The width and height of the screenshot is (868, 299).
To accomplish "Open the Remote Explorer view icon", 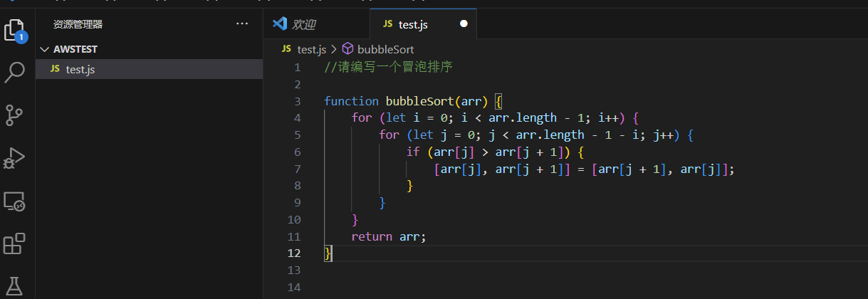I will pyautogui.click(x=15, y=201).
